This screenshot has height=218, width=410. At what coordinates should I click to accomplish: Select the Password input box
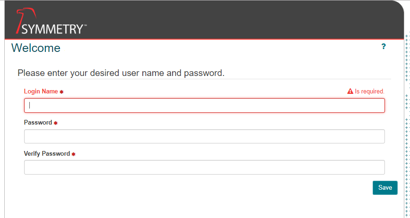(204, 136)
